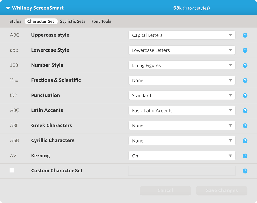Click the АБВ Cyrillic sample icon
This screenshot has width=257, height=203.
14,140
